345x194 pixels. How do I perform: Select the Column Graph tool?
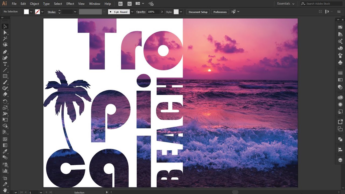5,171
